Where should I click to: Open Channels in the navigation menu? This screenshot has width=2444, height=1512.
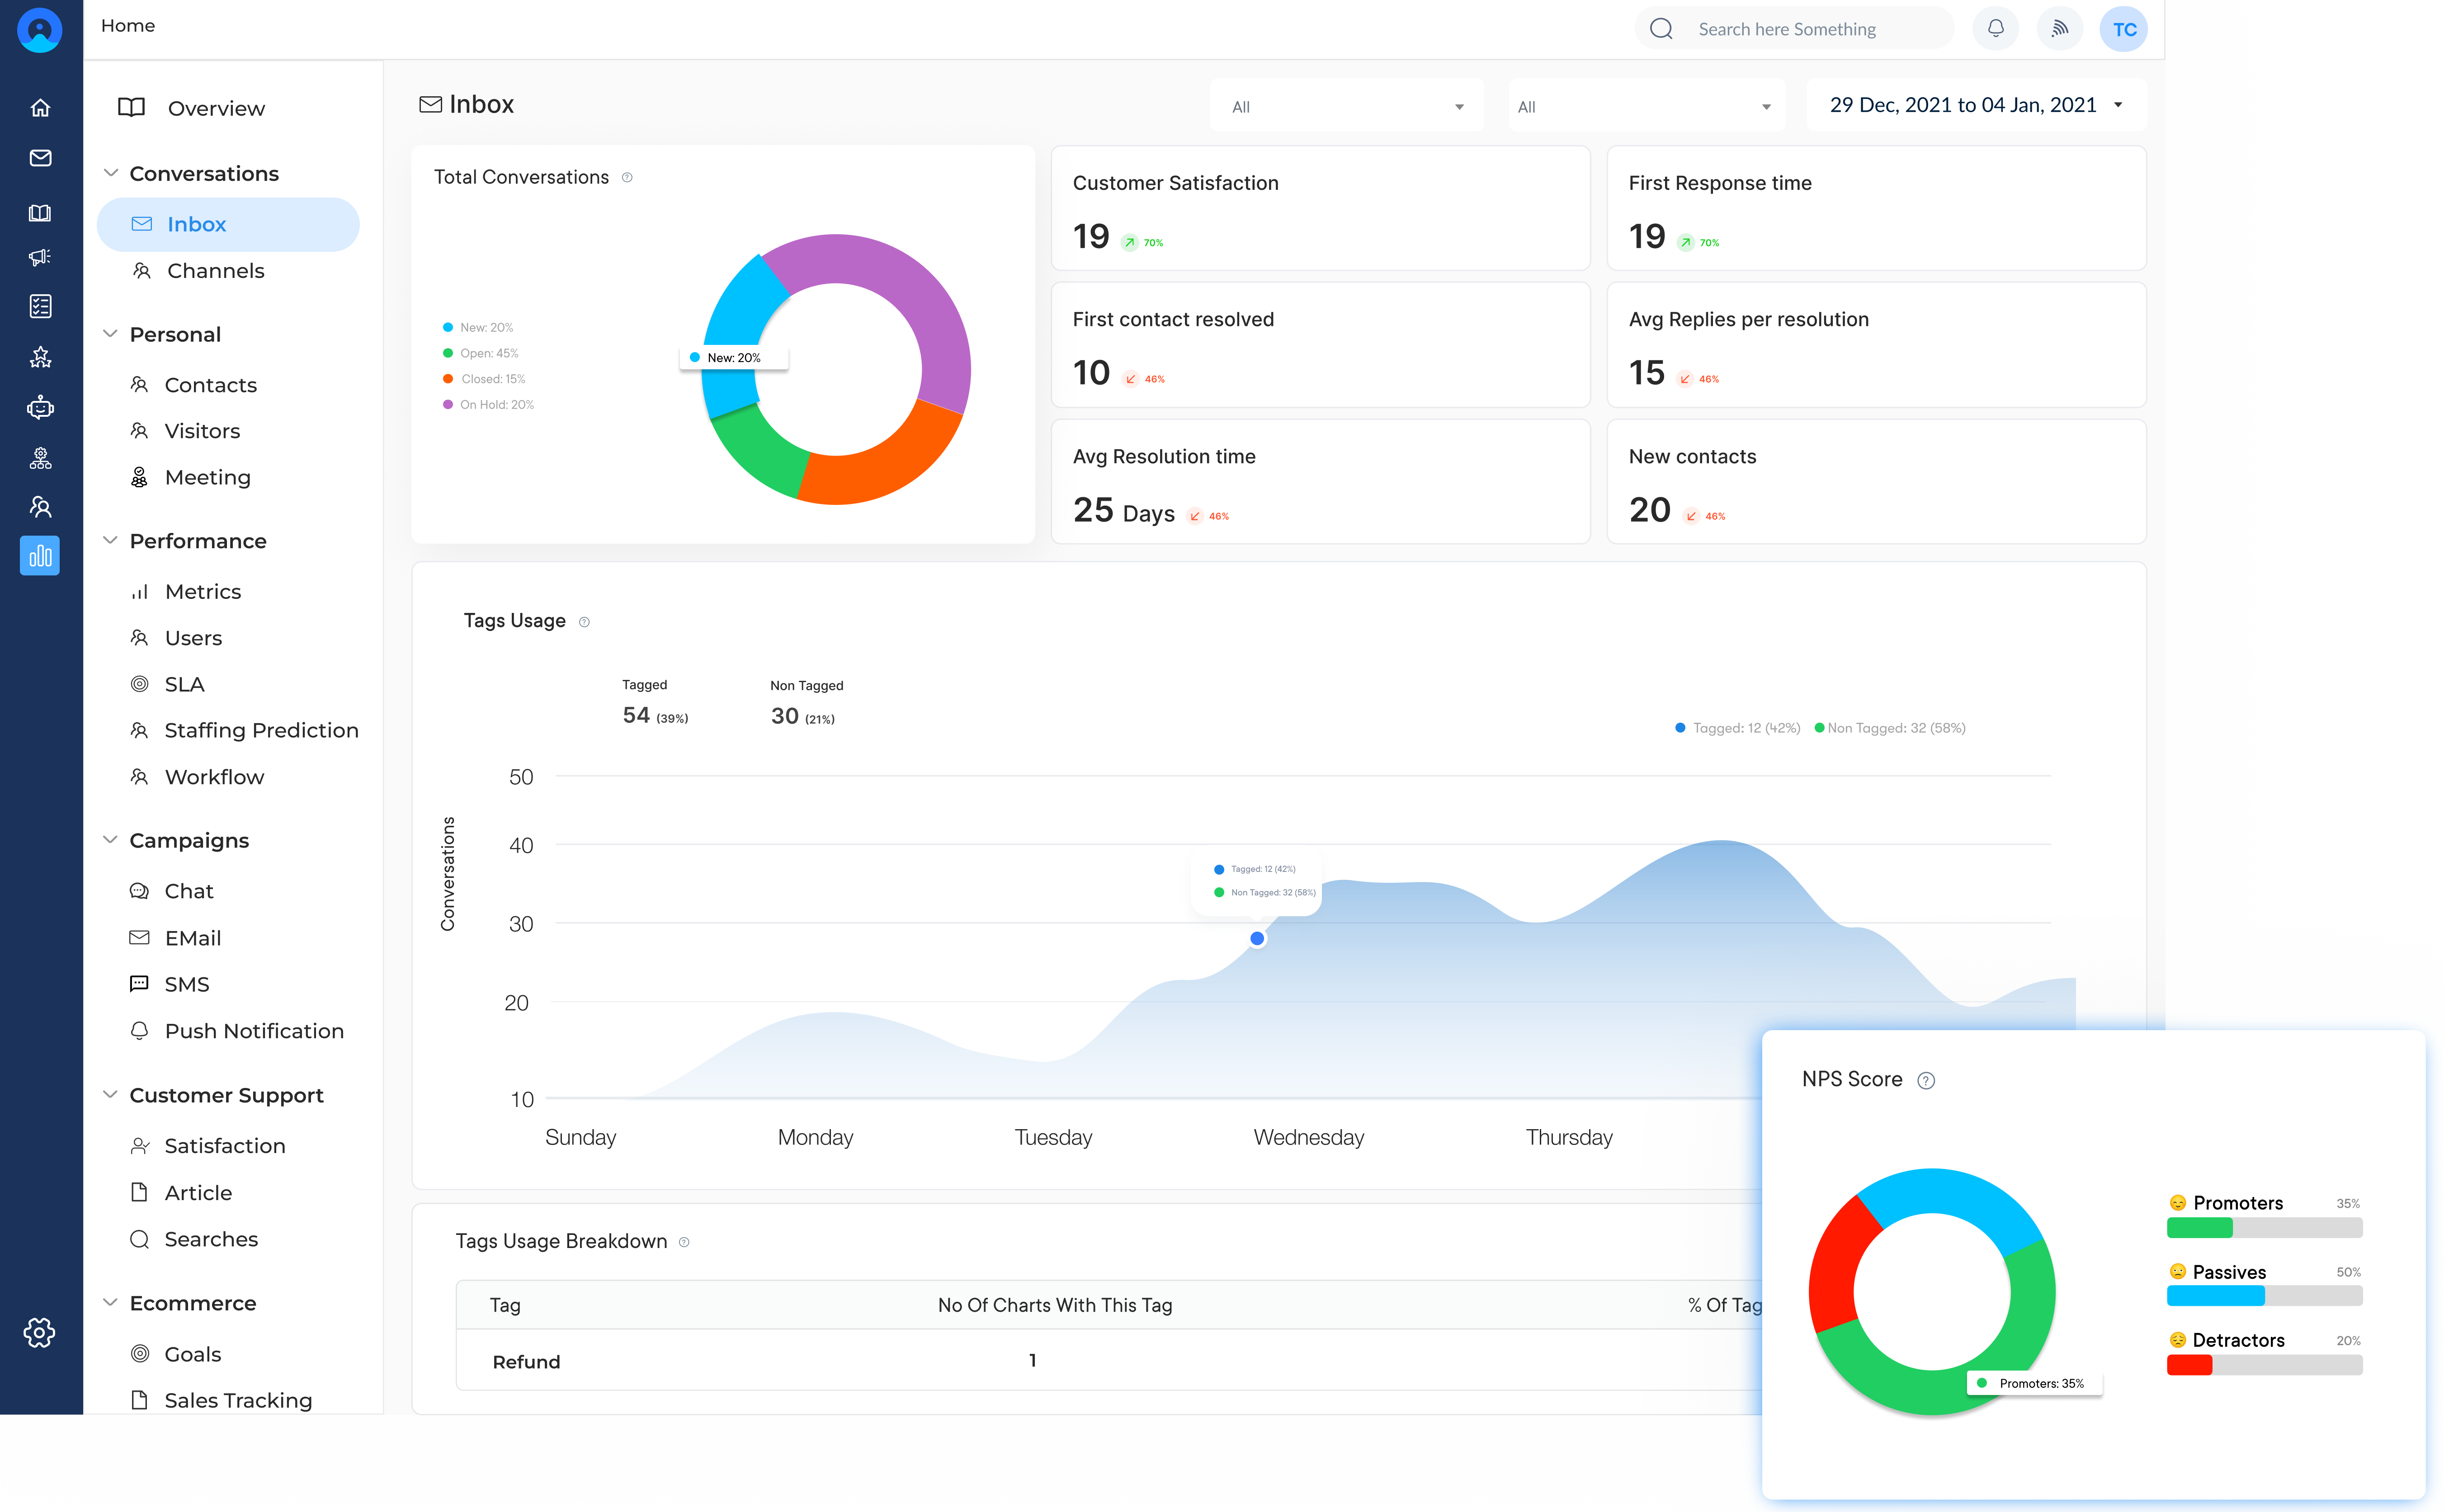[x=215, y=271]
